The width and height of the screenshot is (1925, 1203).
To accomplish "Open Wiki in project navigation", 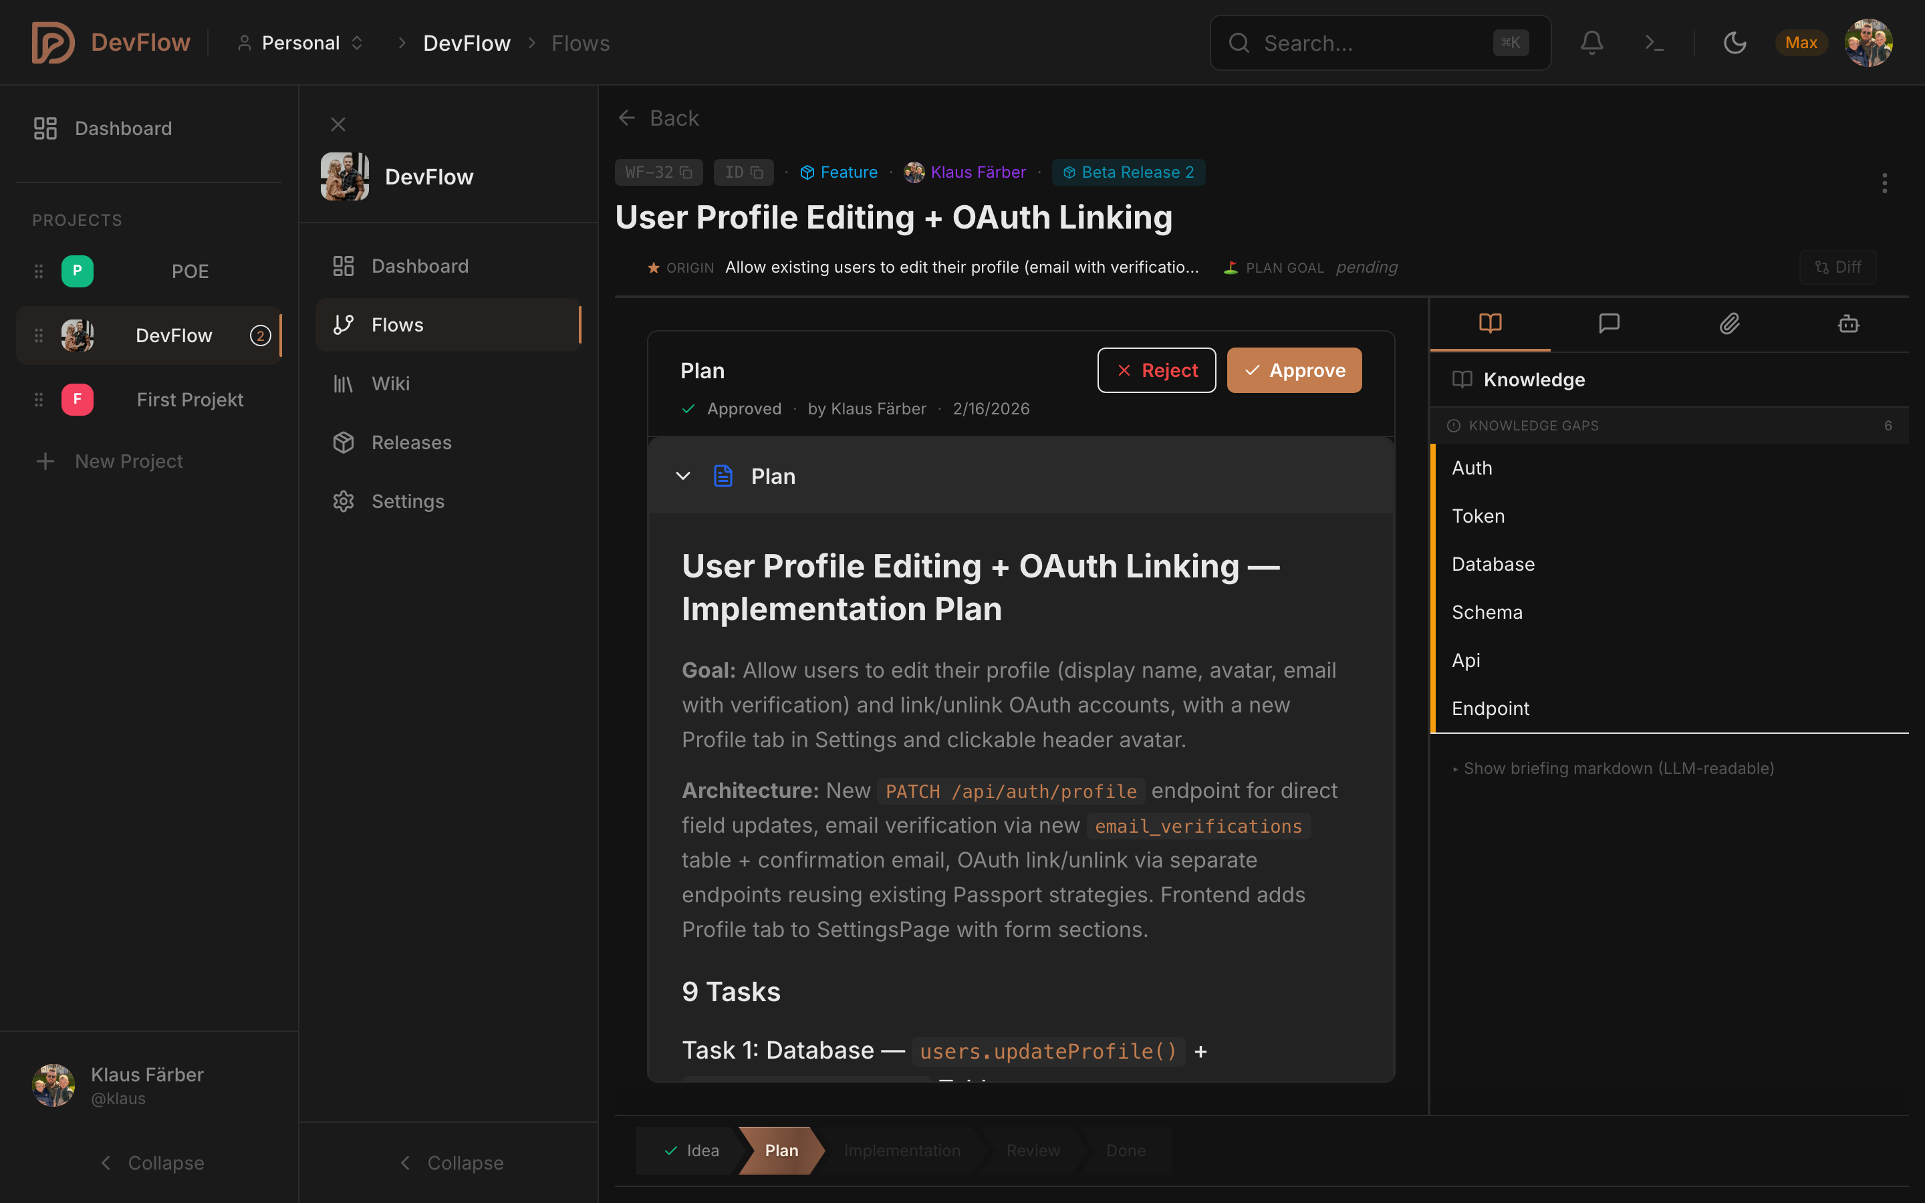I will [x=448, y=384].
